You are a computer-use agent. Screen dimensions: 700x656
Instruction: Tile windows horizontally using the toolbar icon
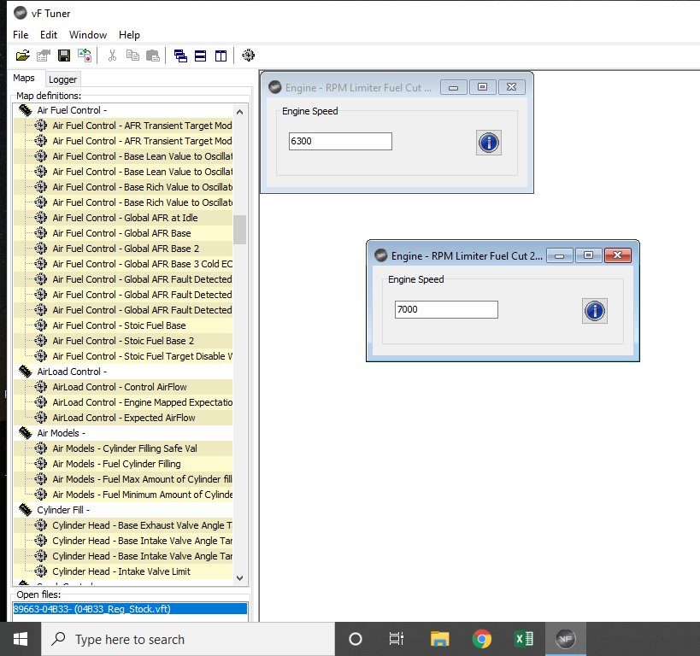[x=201, y=56]
